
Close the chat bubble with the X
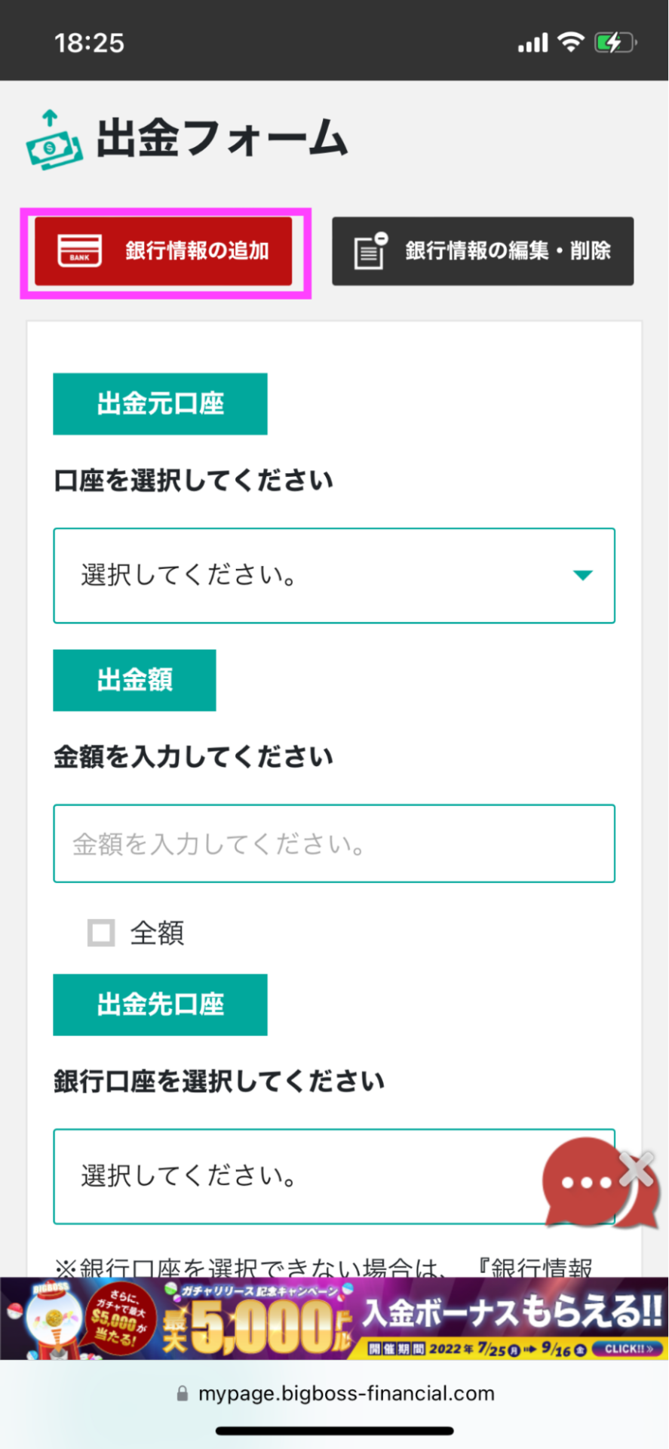pyautogui.click(x=638, y=1169)
